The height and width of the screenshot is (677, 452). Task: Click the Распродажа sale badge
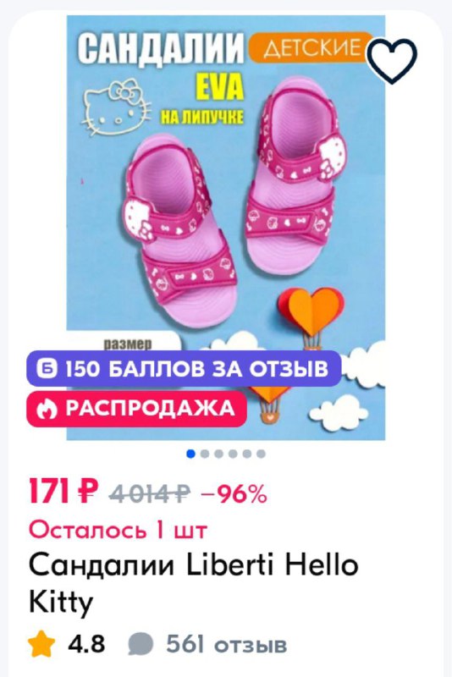136,409
